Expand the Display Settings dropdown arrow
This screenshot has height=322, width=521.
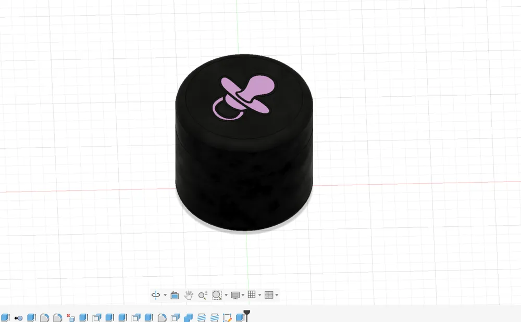(243, 295)
